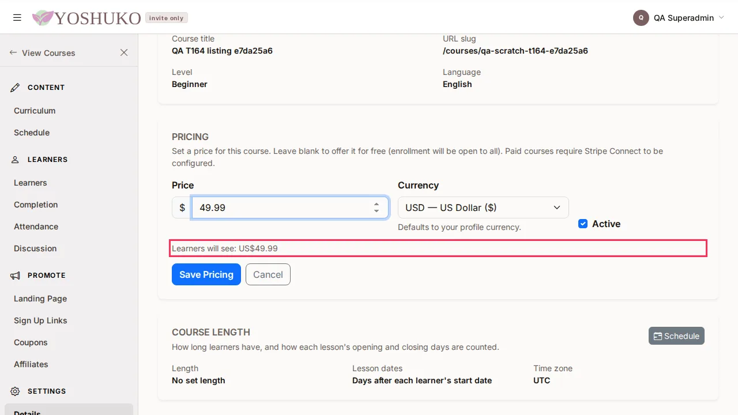The width and height of the screenshot is (738, 415).
Task: Click the course title QA T164 listing e7da25a6
Action: [222, 51]
